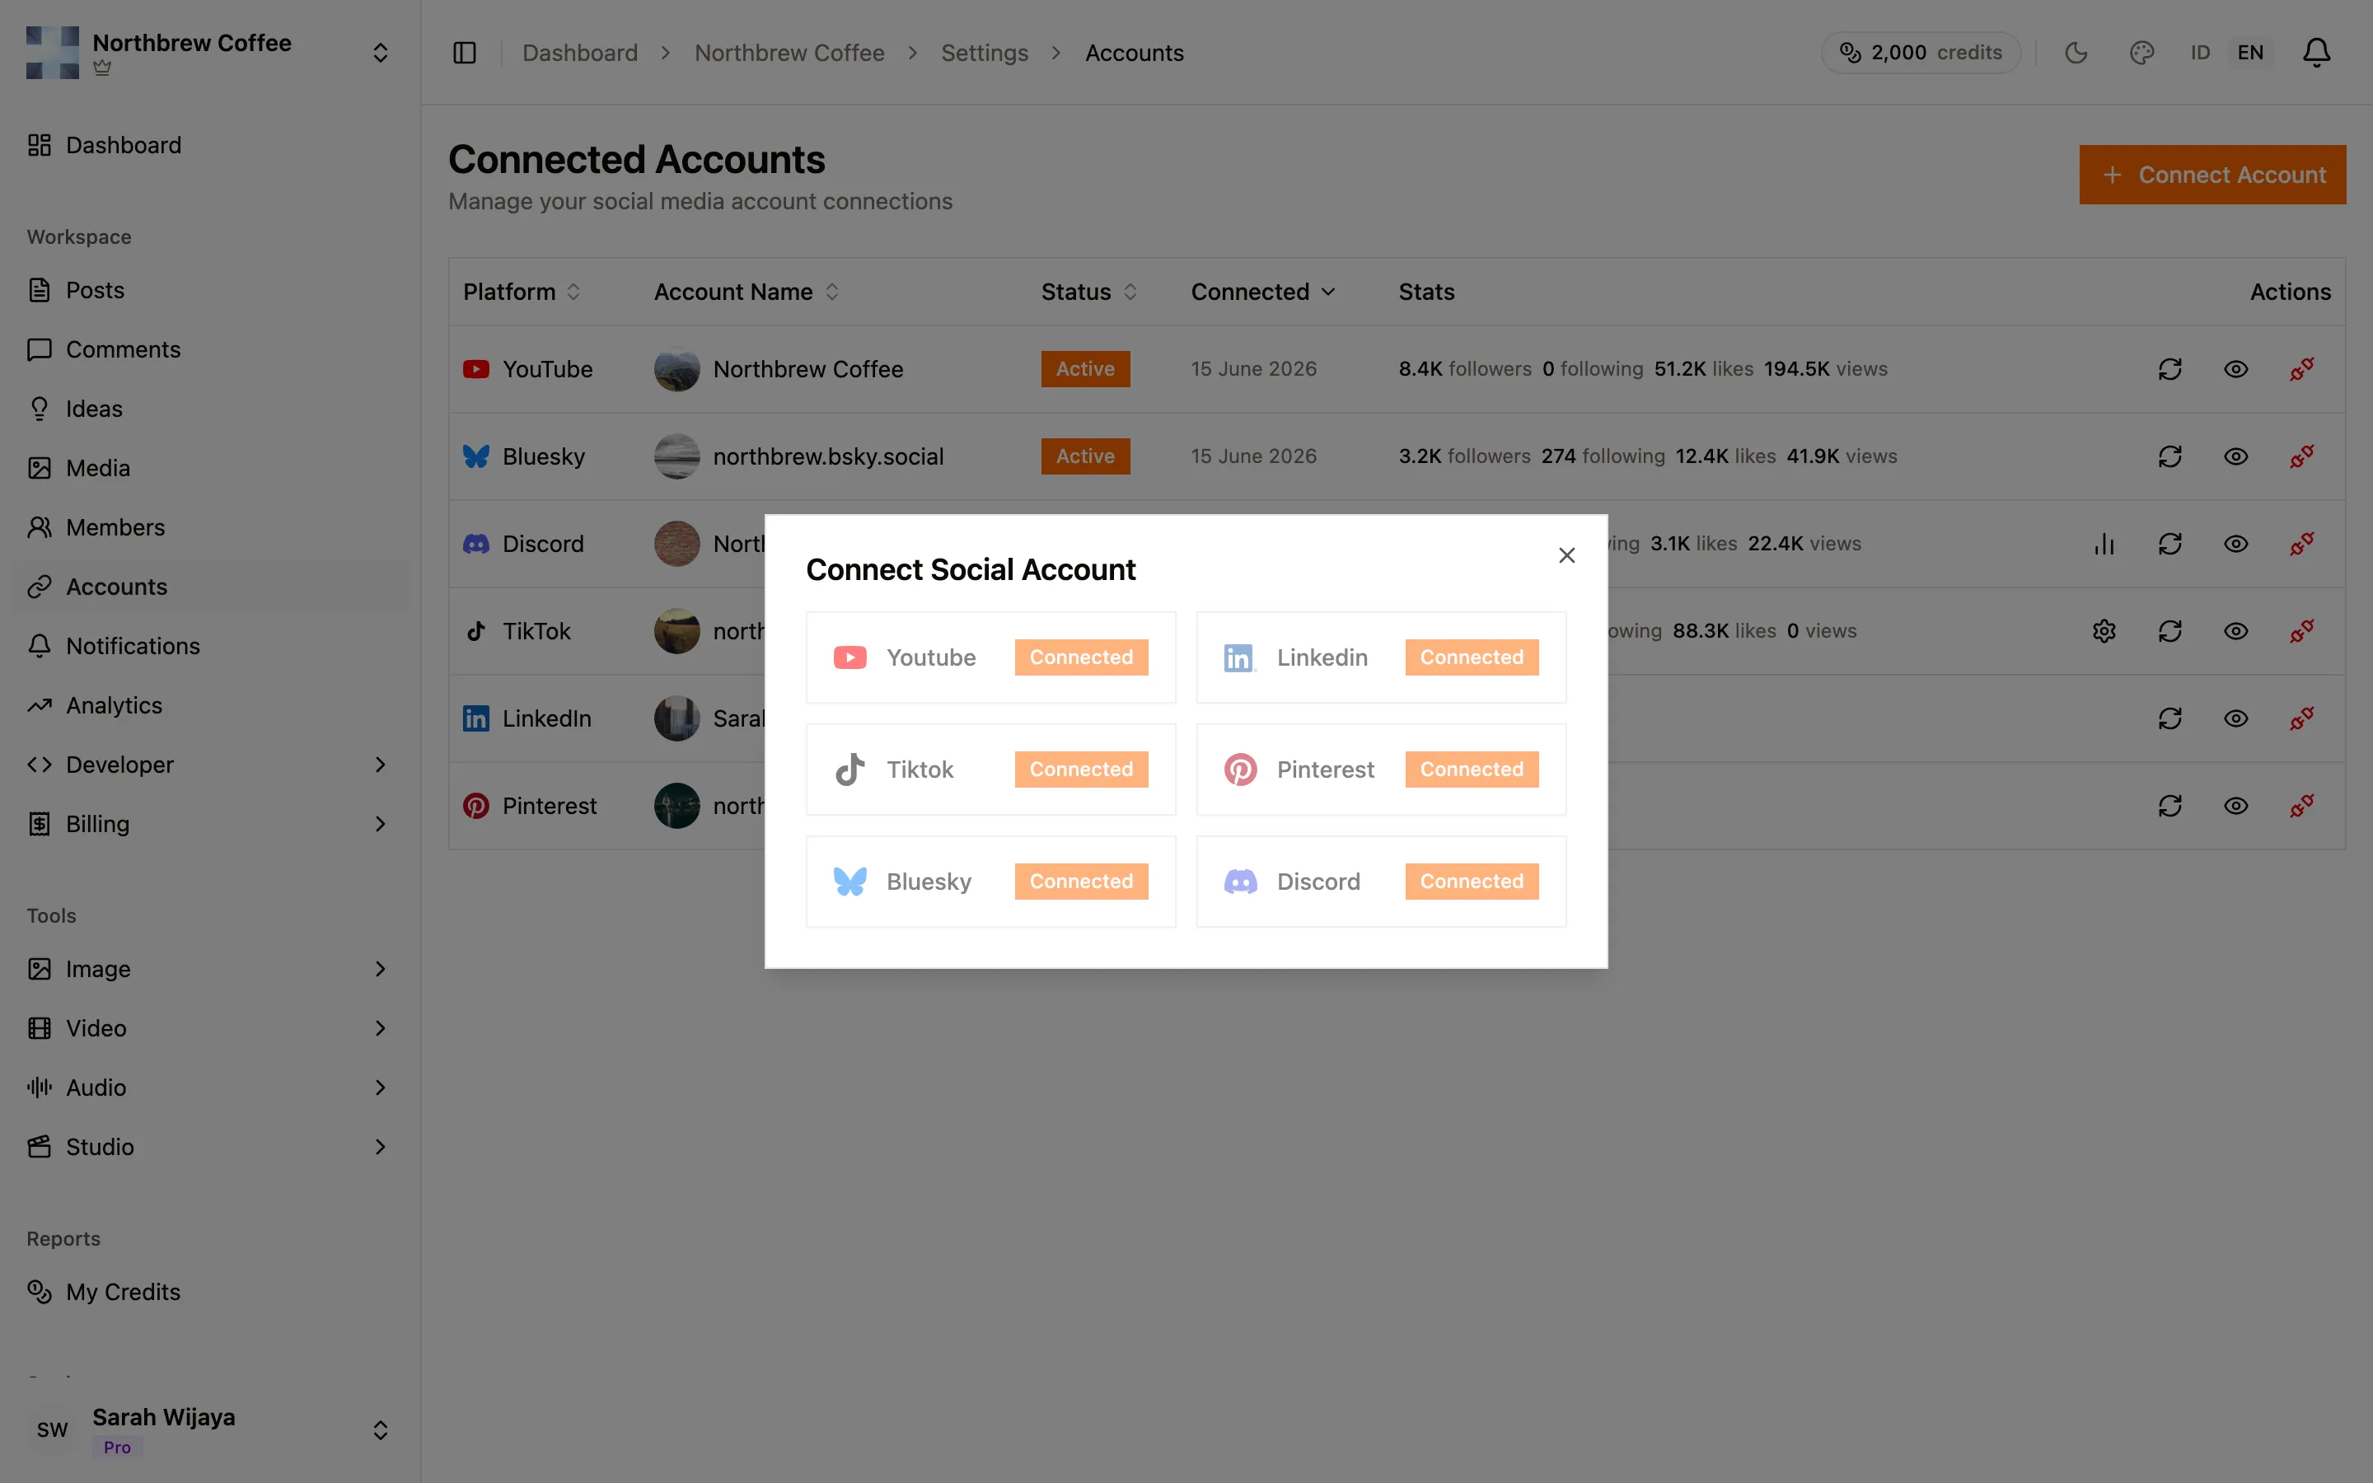This screenshot has height=1483, width=2373.
Task: Disconnect the Bluesky account
Action: click(x=2301, y=456)
